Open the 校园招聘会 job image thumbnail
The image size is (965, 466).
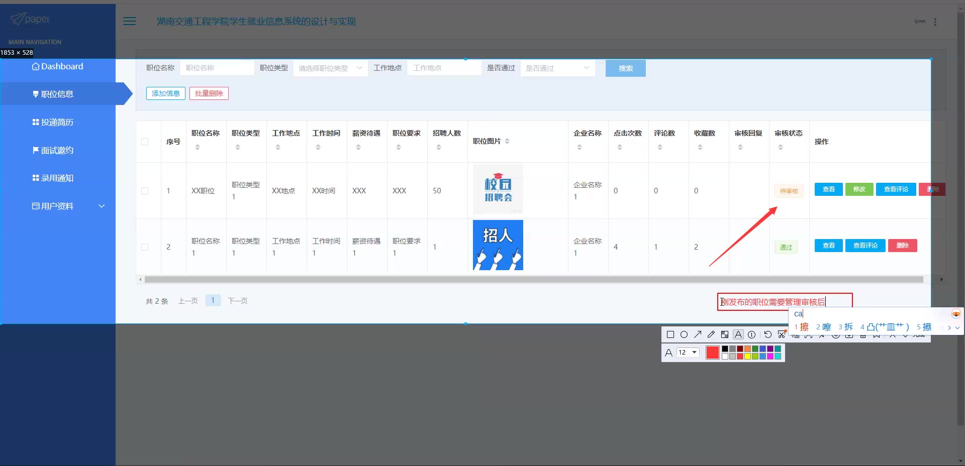pyautogui.click(x=498, y=189)
